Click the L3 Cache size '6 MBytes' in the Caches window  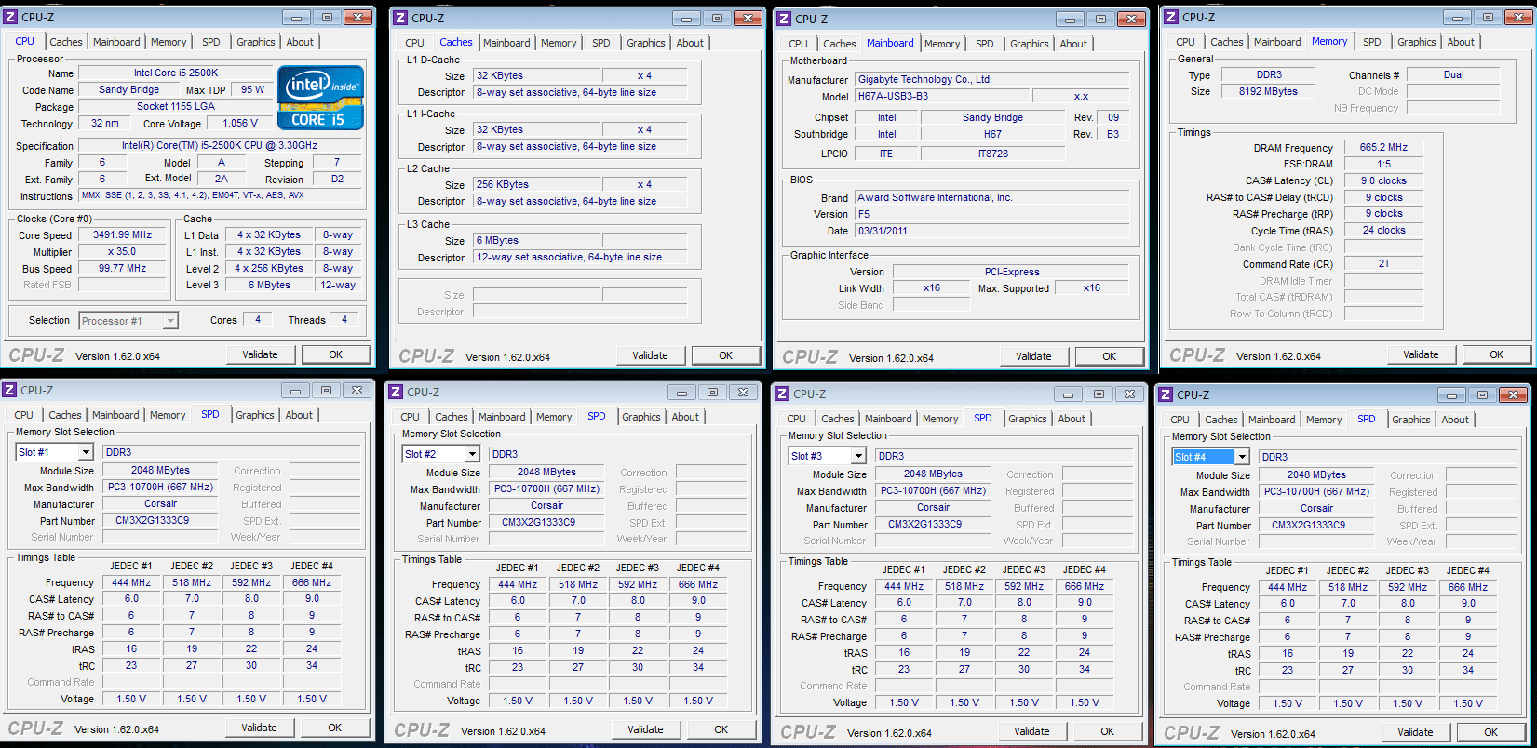535,240
